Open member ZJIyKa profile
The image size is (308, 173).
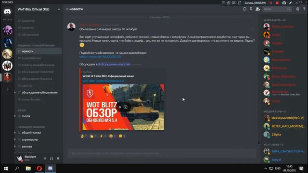[x=284, y=135]
